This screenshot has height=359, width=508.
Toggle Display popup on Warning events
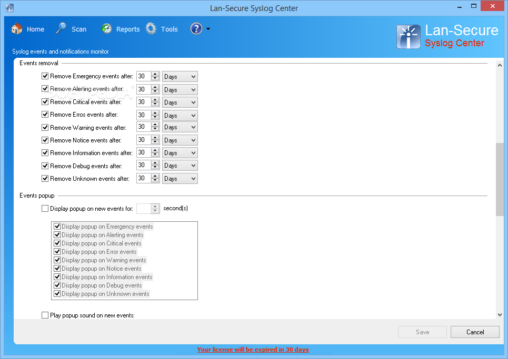click(x=57, y=260)
